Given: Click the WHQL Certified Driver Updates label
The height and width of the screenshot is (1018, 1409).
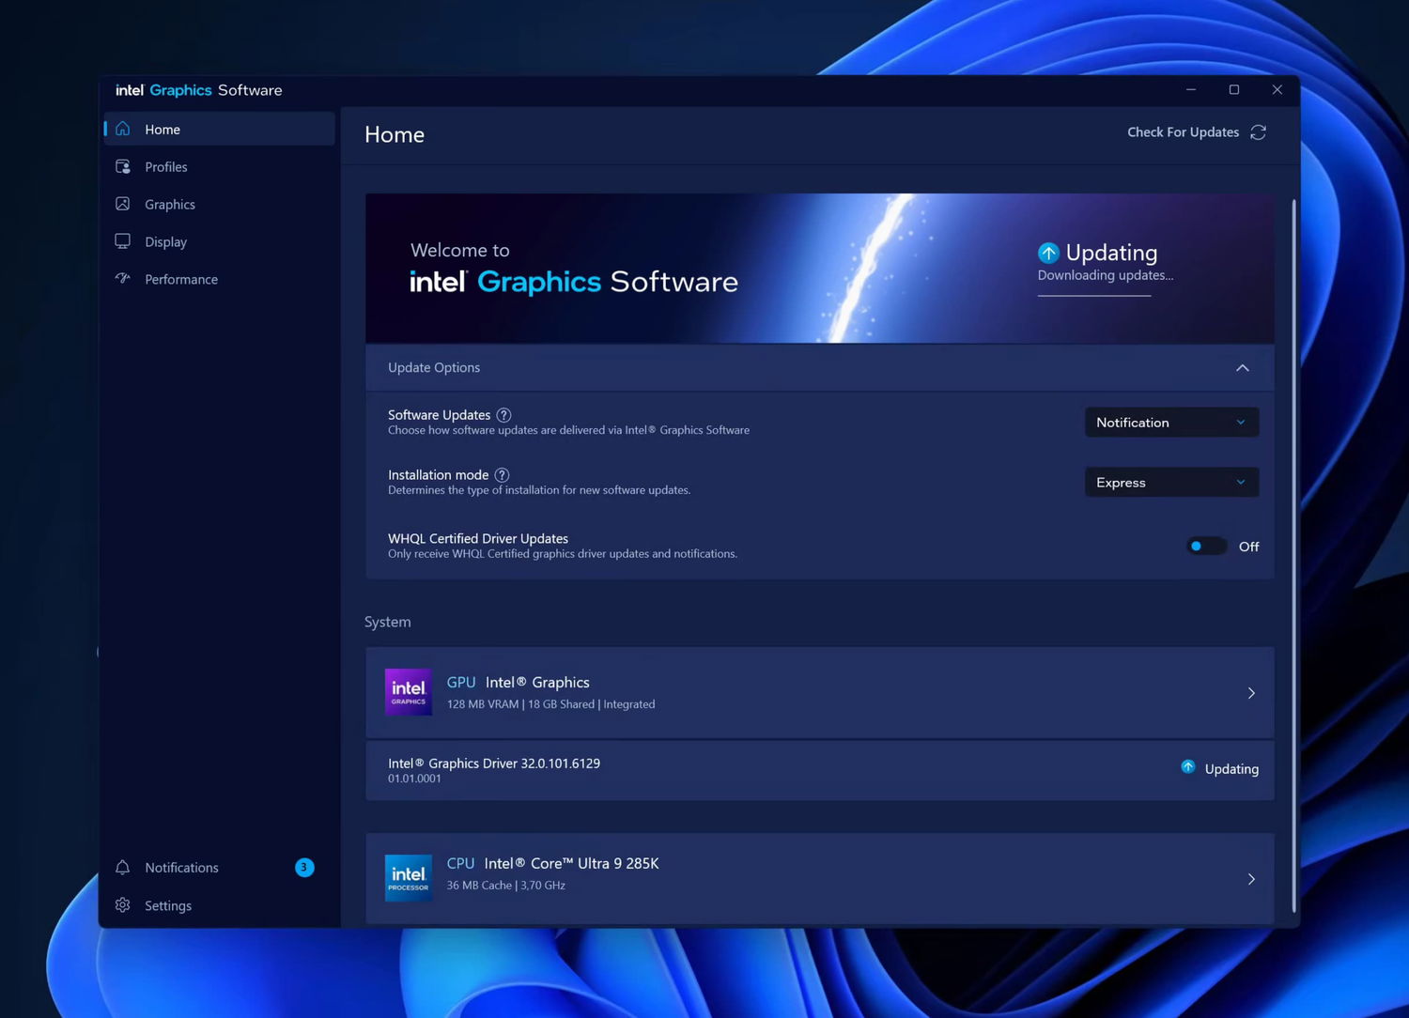Looking at the screenshot, I should (478, 538).
